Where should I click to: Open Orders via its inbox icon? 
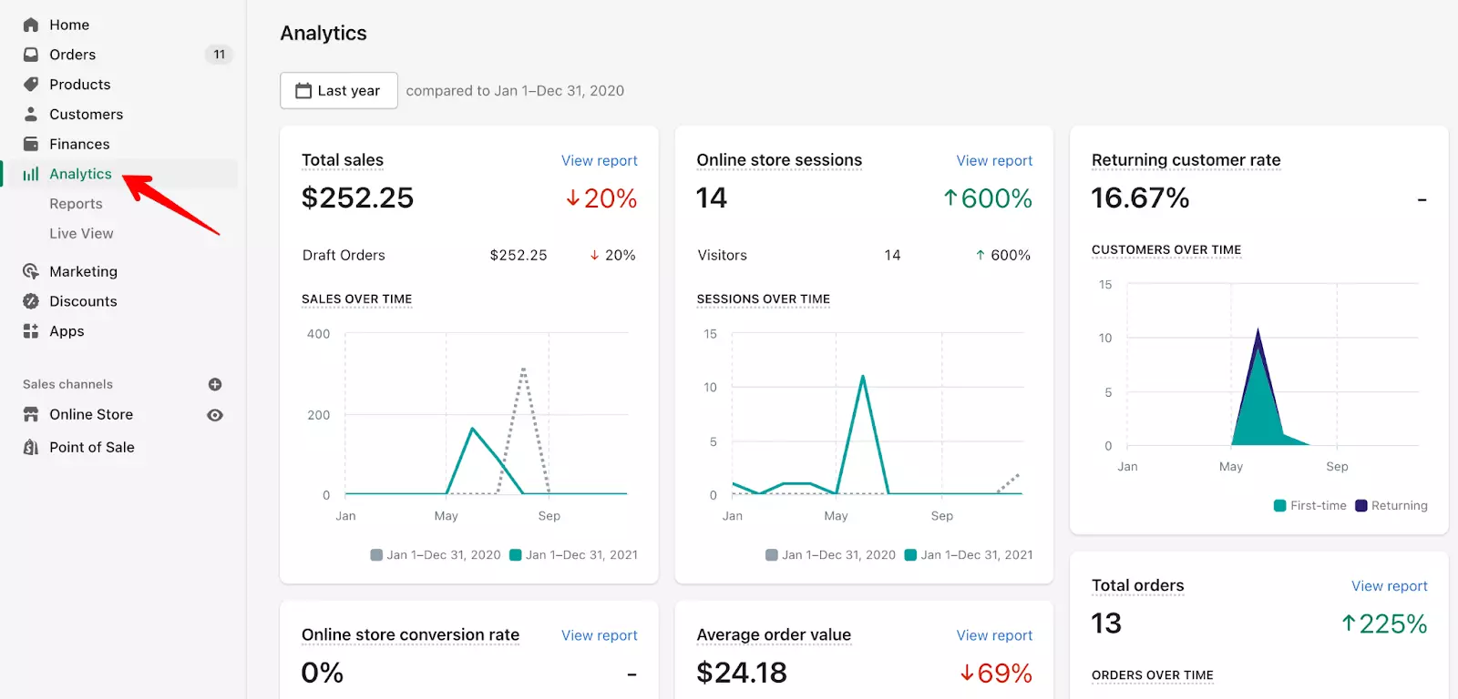click(x=31, y=55)
